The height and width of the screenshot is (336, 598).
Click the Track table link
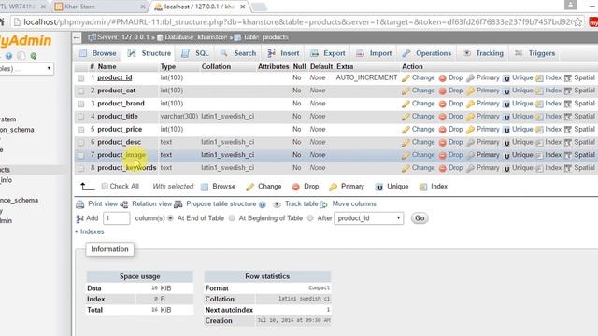(301, 203)
